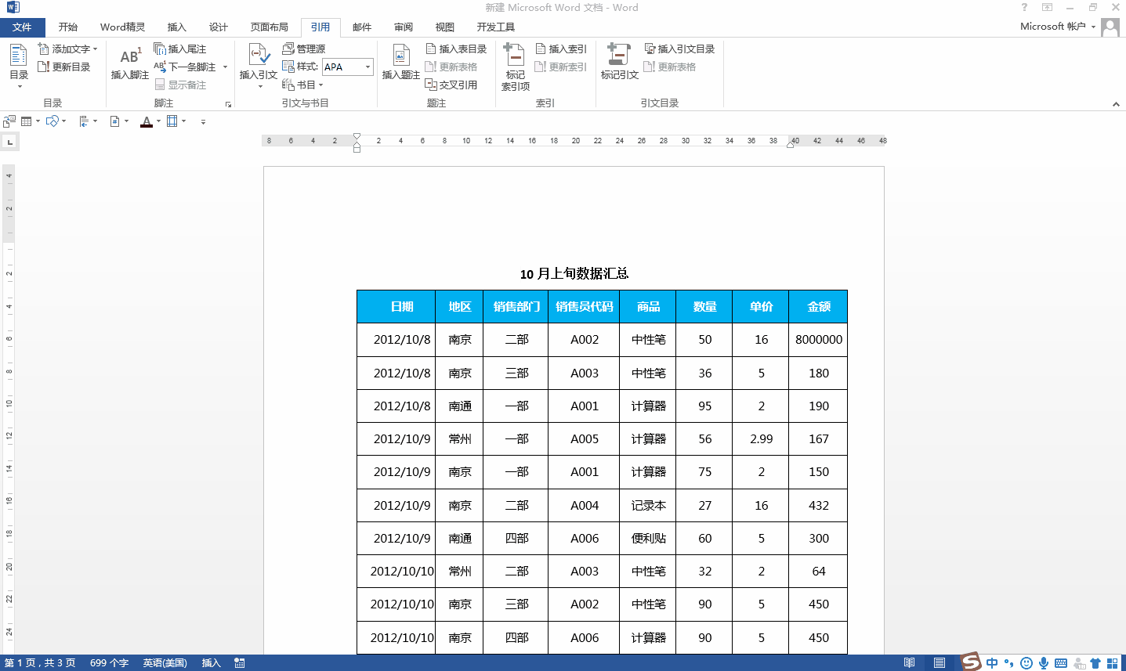The height and width of the screenshot is (671, 1126).
Task: Click 交叉引用 (Cross-reference)
Action: tap(451, 85)
